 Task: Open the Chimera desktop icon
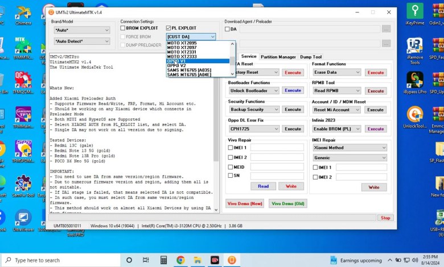23,12
